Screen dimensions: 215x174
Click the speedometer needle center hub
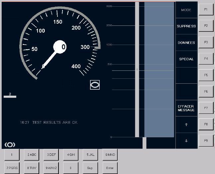[x=60, y=47]
